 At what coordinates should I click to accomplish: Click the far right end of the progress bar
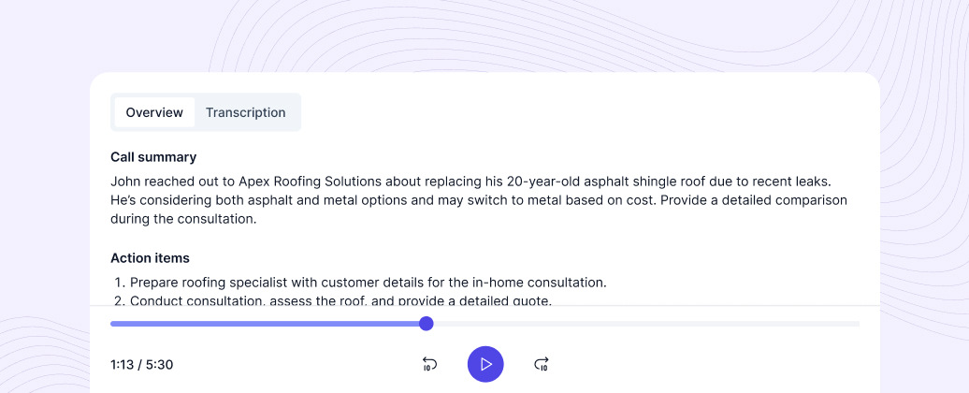[857, 324]
